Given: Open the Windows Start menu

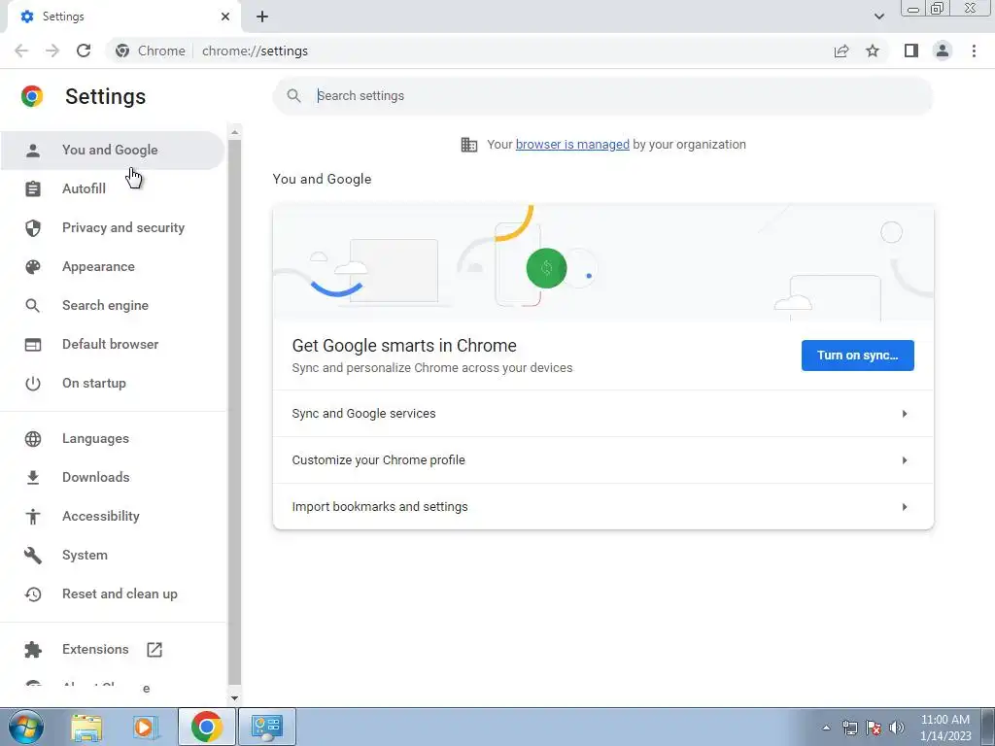Looking at the screenshot, I should pos(24,727).
